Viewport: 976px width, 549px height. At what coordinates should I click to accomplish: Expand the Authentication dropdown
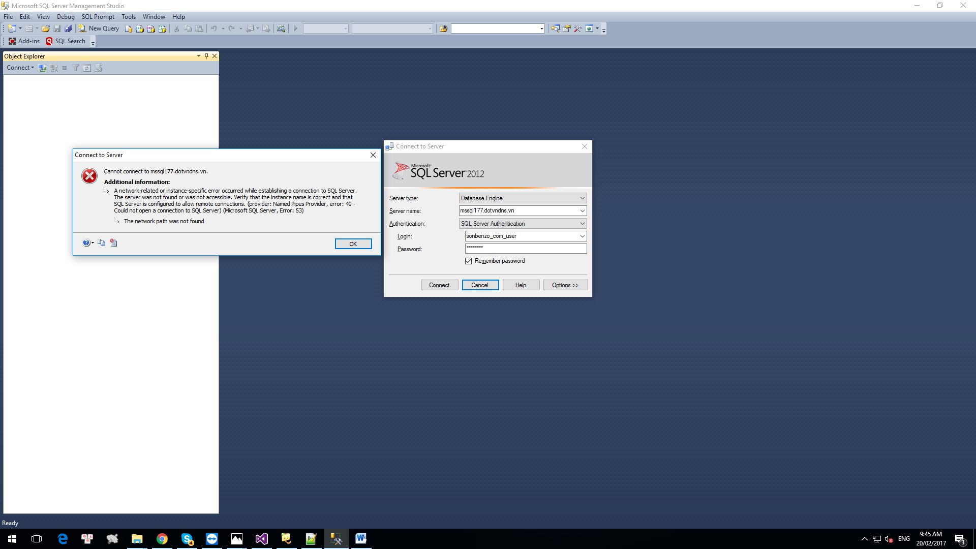click(x=583, y=224)
